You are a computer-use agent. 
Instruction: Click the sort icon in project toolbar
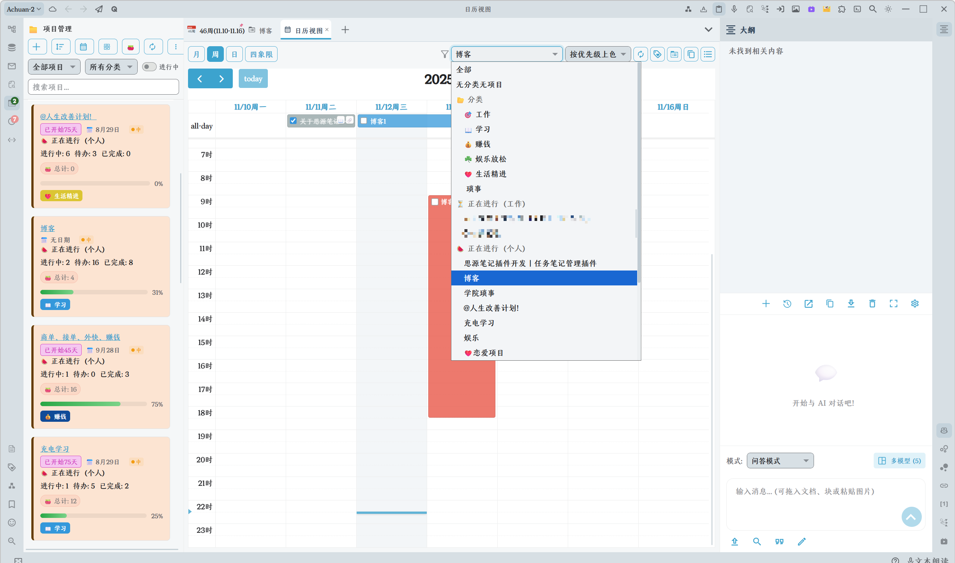click(x=60, y=47)
